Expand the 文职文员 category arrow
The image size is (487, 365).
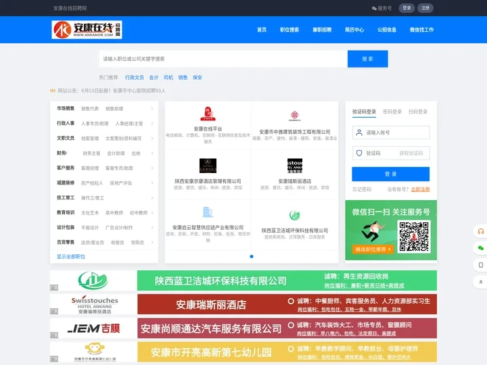(152, 139)
